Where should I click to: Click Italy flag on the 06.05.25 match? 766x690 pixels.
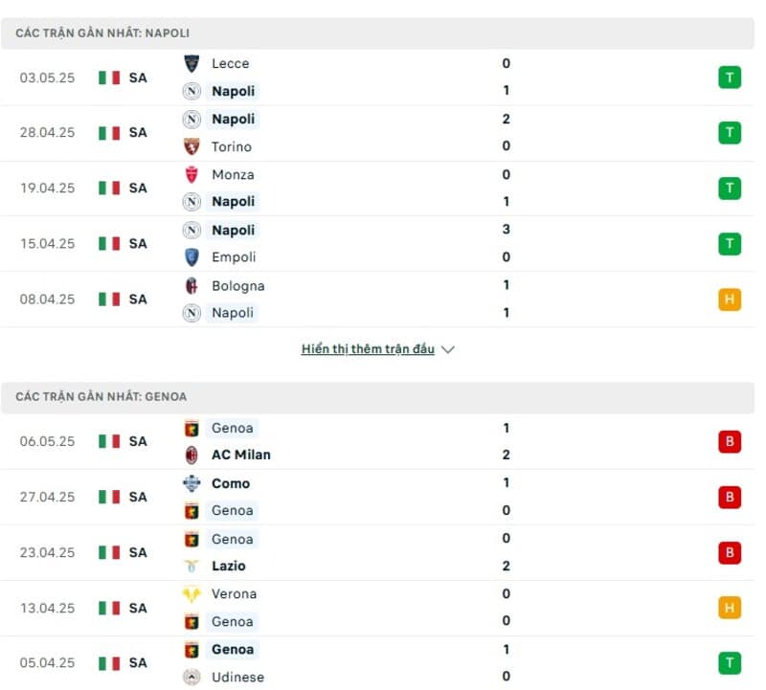pyautogui.click(x=109, y=441)
